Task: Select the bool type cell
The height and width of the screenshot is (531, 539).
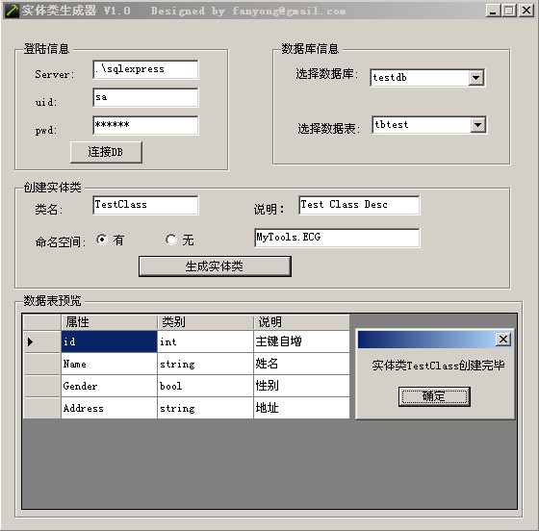Action: (205, 386)
